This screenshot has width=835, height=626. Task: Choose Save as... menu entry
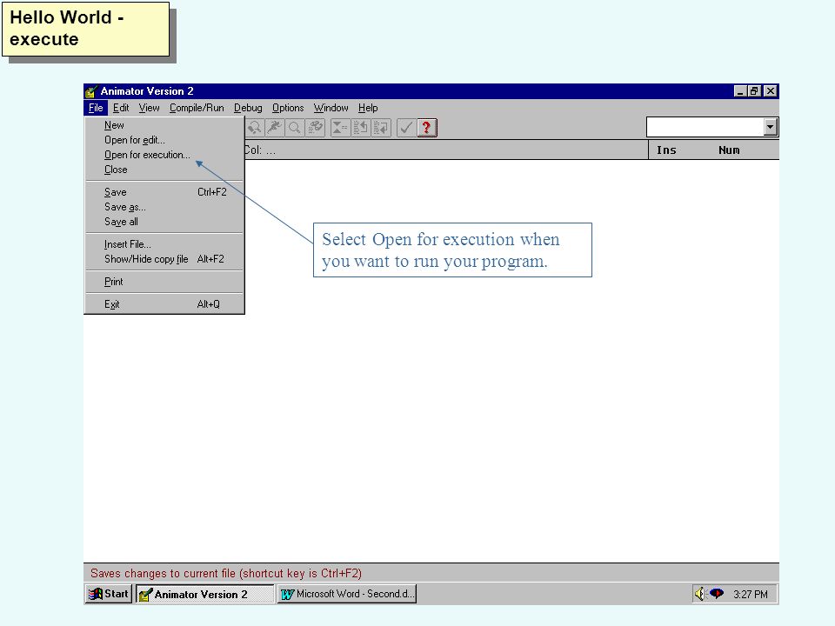coord(164,207)
